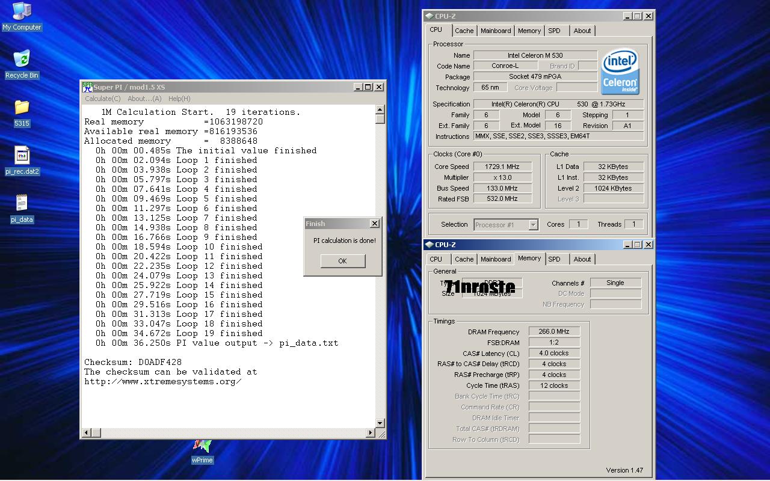Image resolution: width=770 pixels, height=481 pixels.
Task: Click the Channels # Single field
Action: 615,283
